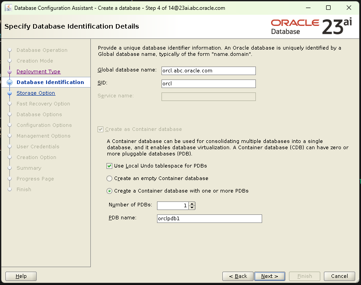Click the Back button

[x=238, y=276]
